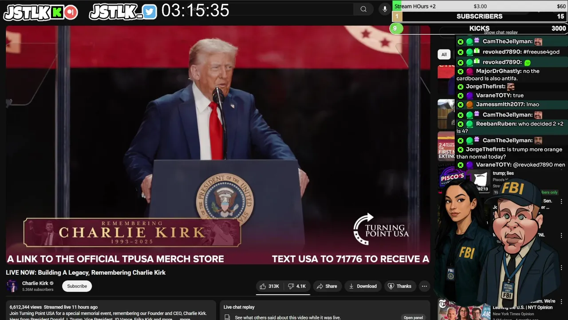The height and width of the screenshot is (320, 568).
Task: Click New York Times Opinion channel name
Action: [515, 314]
